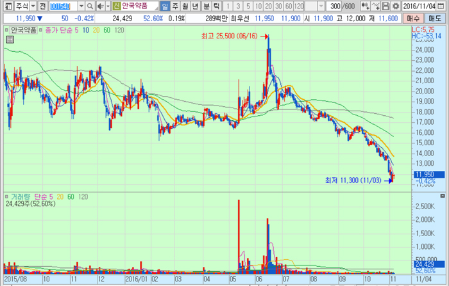This screenshot has height=286, width=449.
Task: Expand the stock code history dropdown
Action: coord(81,6)
